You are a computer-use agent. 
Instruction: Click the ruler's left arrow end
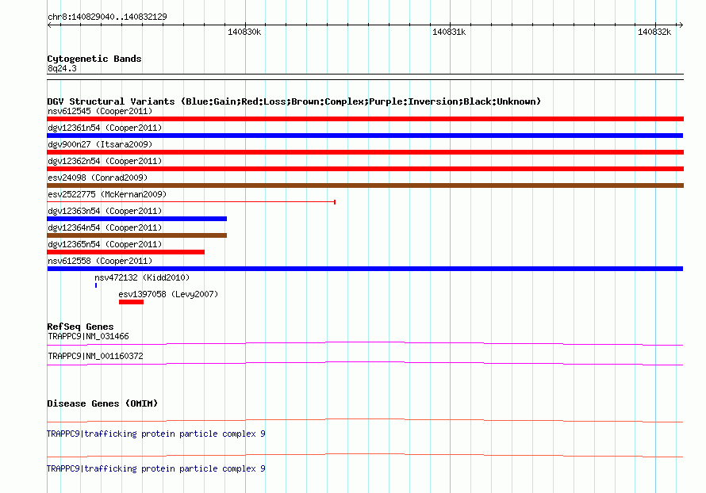[x=49, y=25]
